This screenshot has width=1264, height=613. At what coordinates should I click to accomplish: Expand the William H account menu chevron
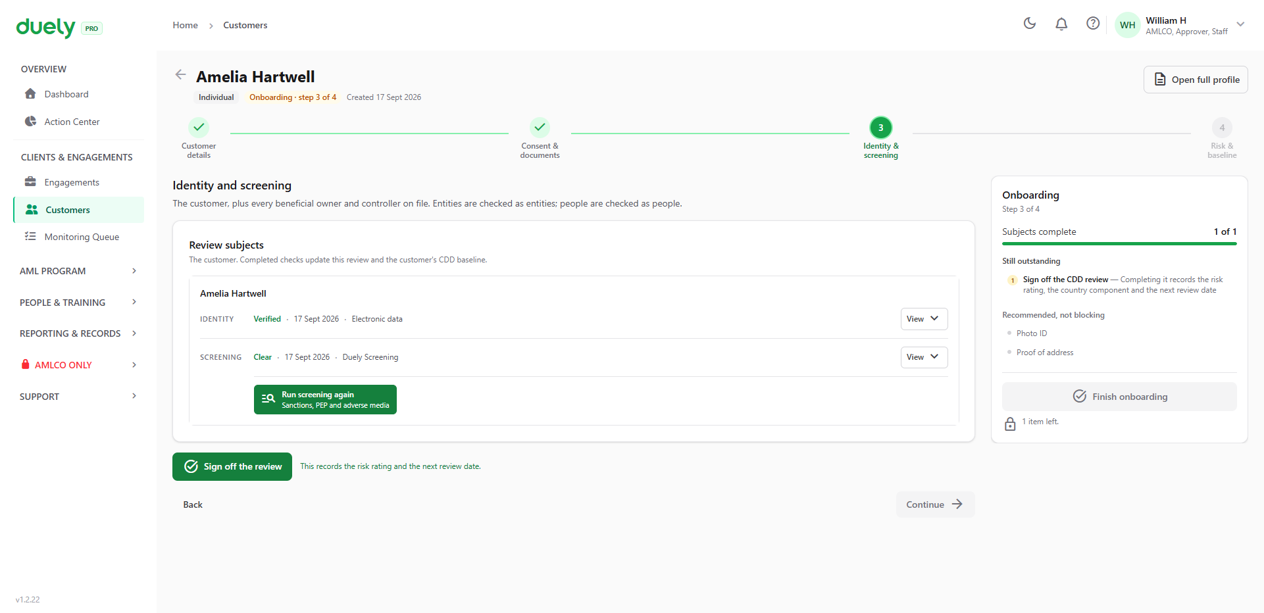1240,24
